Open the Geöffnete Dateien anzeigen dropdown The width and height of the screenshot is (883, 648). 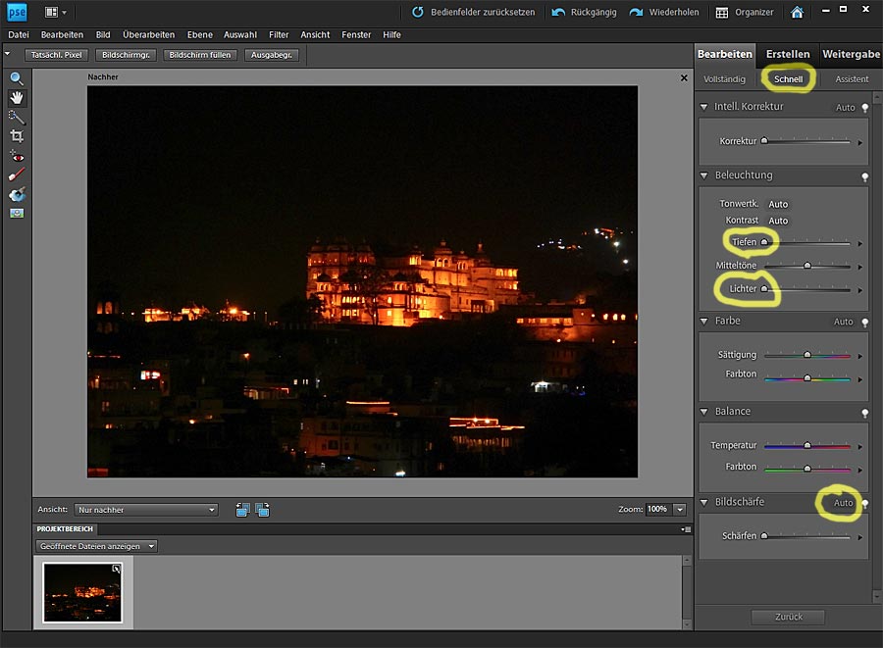pos(96,546)
